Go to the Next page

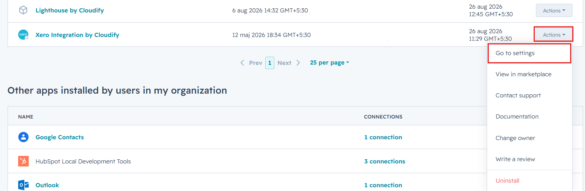coord(284,63)
